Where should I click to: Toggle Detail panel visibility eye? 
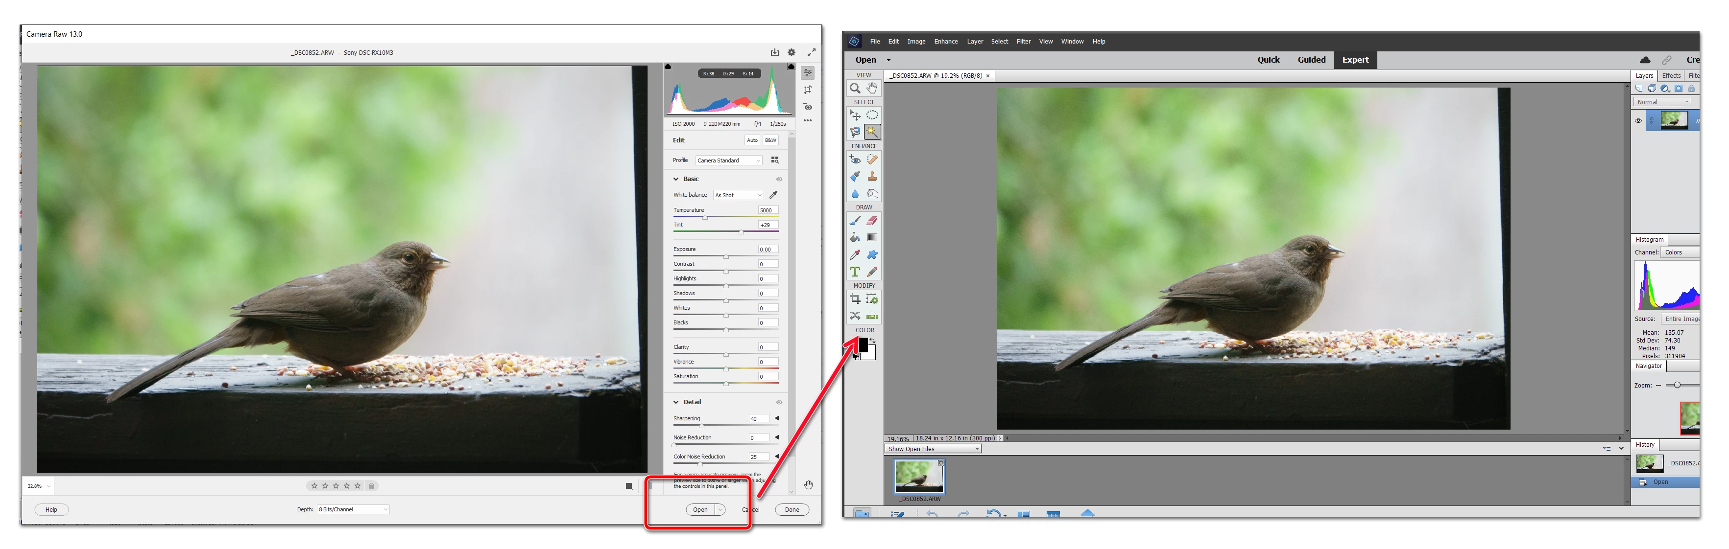point(779,402)
